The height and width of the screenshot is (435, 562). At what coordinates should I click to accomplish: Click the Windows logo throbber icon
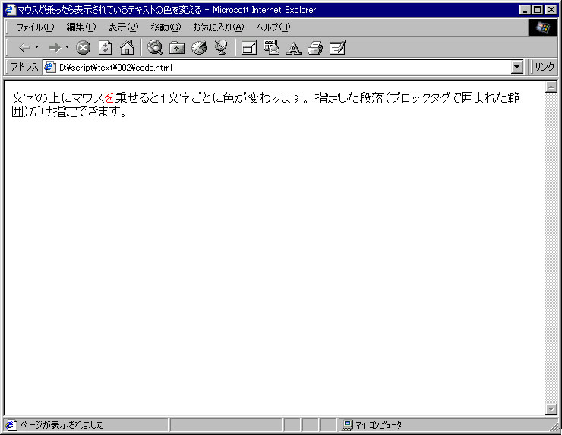click(543, 27)
